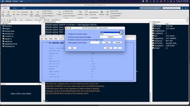Select globalvars variable in Workspace
Image resolution: width=190 pixels, height=106 pixels.
(158, 41)
